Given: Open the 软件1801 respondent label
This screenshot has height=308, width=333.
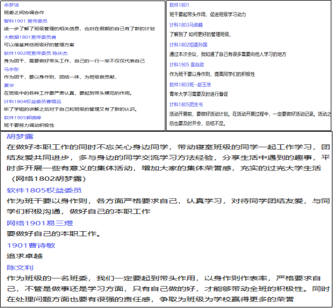Looking at the screenshot, I should 179,5.
